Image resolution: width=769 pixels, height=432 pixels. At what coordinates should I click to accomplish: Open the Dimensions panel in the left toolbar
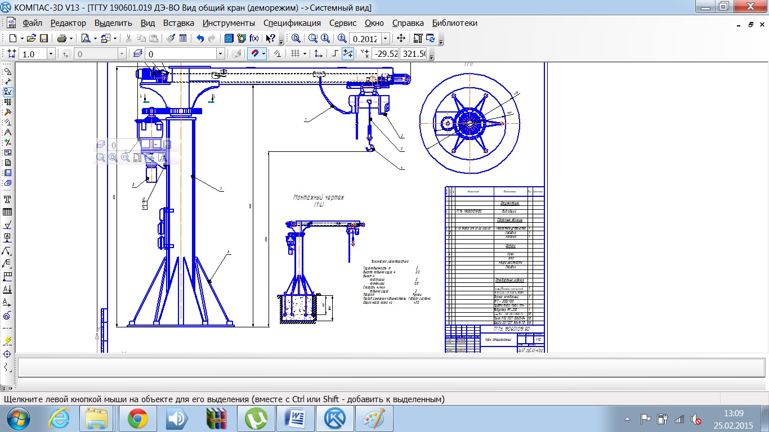[x=8, y=81]
